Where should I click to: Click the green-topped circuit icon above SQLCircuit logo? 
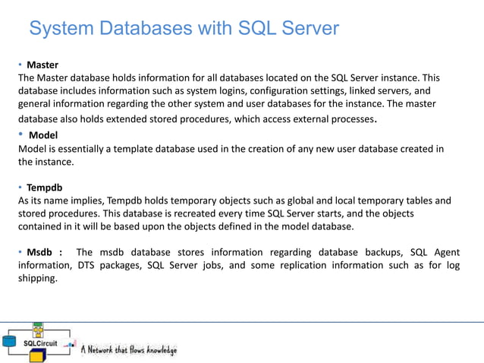[38, 330]
